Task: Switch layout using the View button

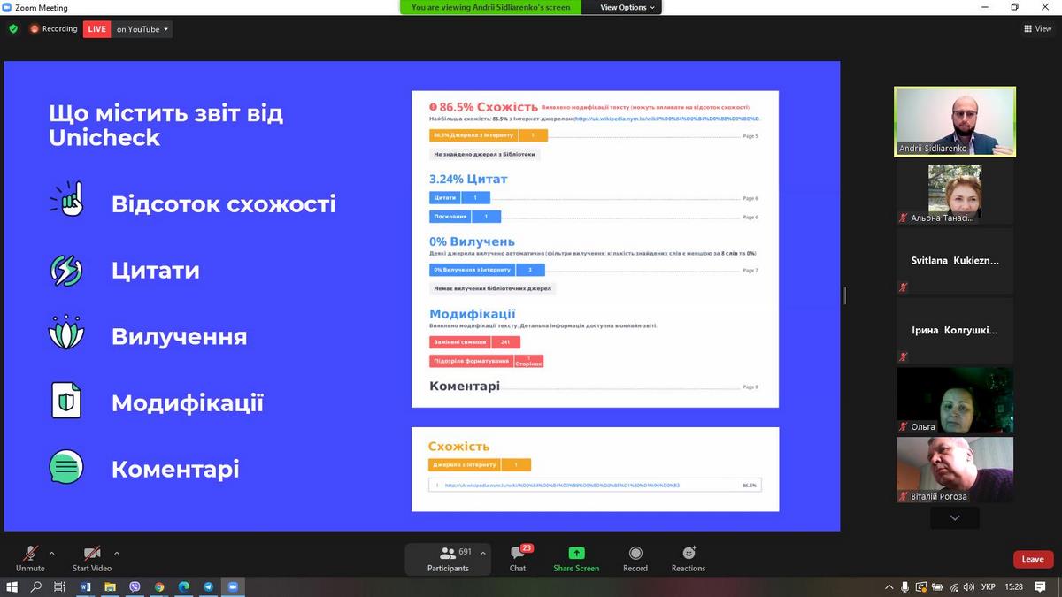Action: [1037, 28]
